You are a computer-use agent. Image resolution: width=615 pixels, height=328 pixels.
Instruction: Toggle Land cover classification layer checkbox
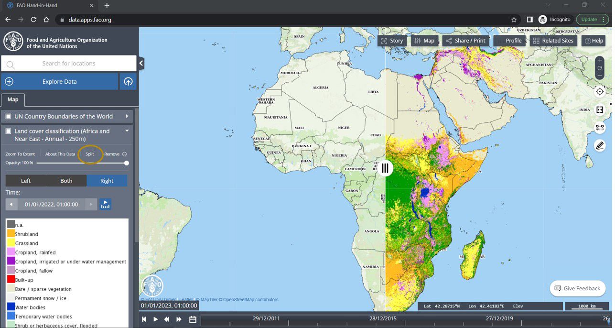(x=8, y=131)
